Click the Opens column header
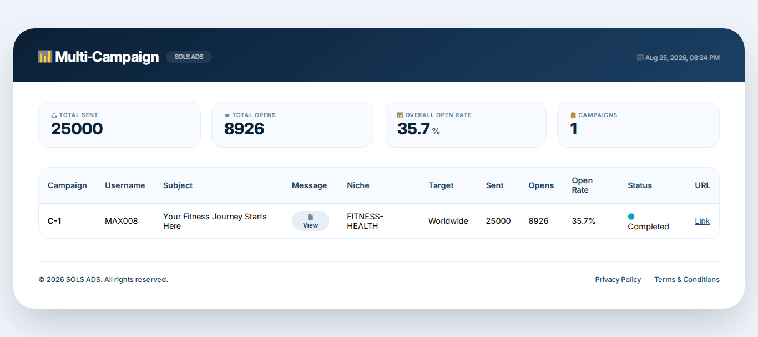This screenshot has height=337, width=758. [x=541, y=185]
